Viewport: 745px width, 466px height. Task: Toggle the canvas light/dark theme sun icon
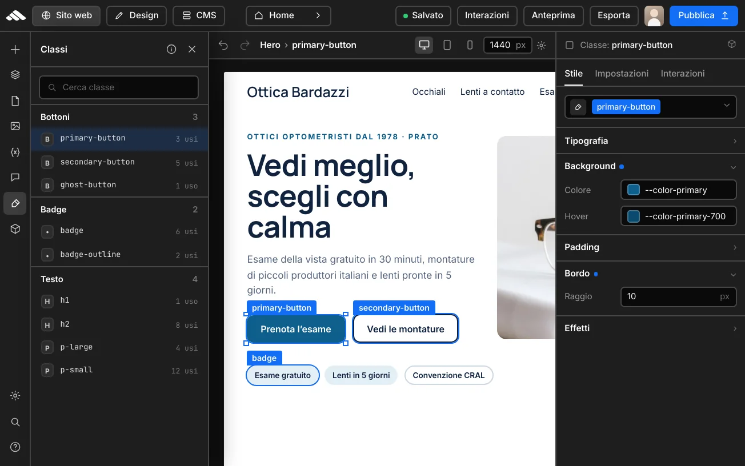coord(542,45)
